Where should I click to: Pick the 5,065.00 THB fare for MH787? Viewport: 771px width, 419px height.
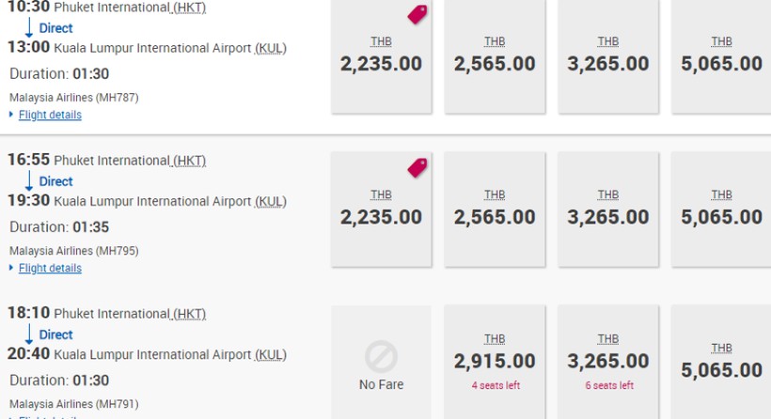tap(721, 56)
